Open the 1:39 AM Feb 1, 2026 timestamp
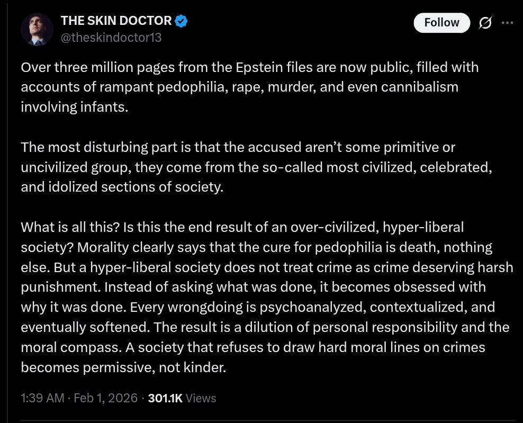The height and width of the screenshot is (423, 523). (79, 398)
